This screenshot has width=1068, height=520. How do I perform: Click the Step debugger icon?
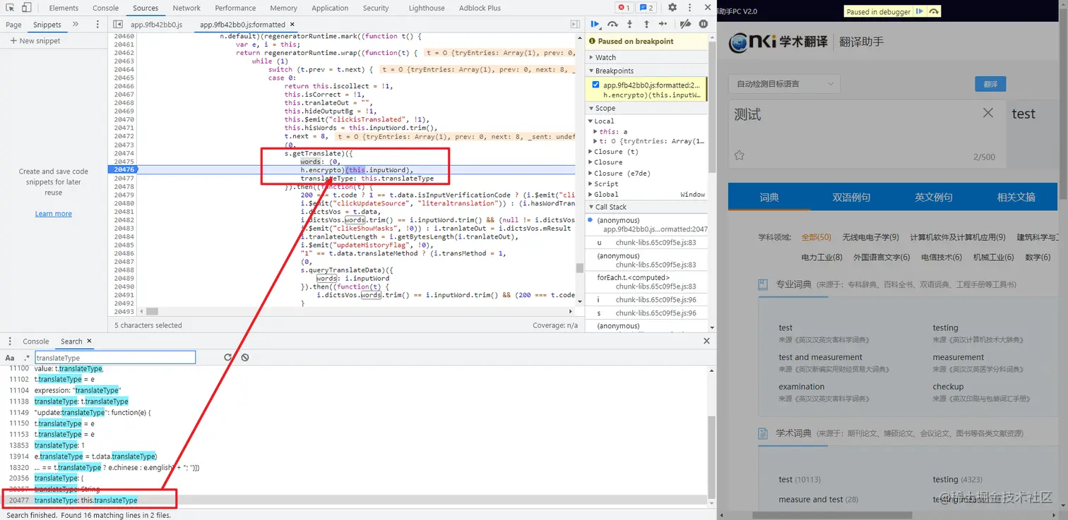coord(663,24)
